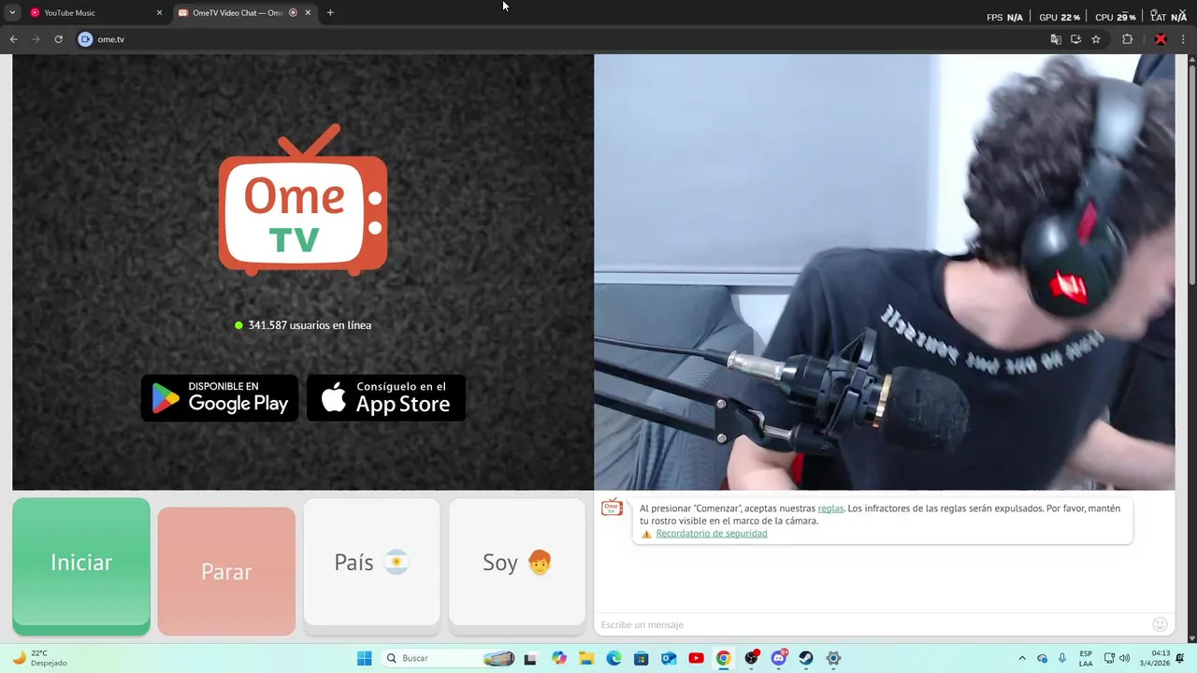The image size is (1197, 673).
Task: Open Settings gear in the taskbar
Action: (x=833, y=658)
